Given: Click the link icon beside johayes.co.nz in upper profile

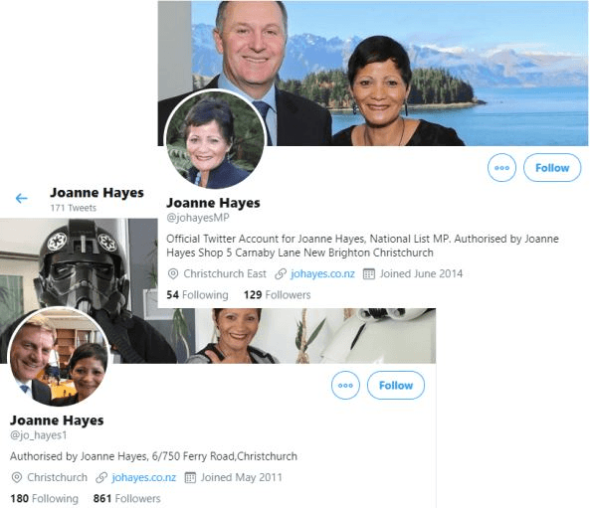Looking at the screenshot, I should 281,273.
